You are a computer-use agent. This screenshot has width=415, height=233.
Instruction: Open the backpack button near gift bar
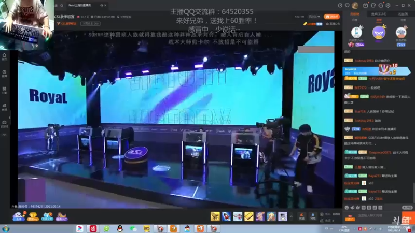click(313, 216)
